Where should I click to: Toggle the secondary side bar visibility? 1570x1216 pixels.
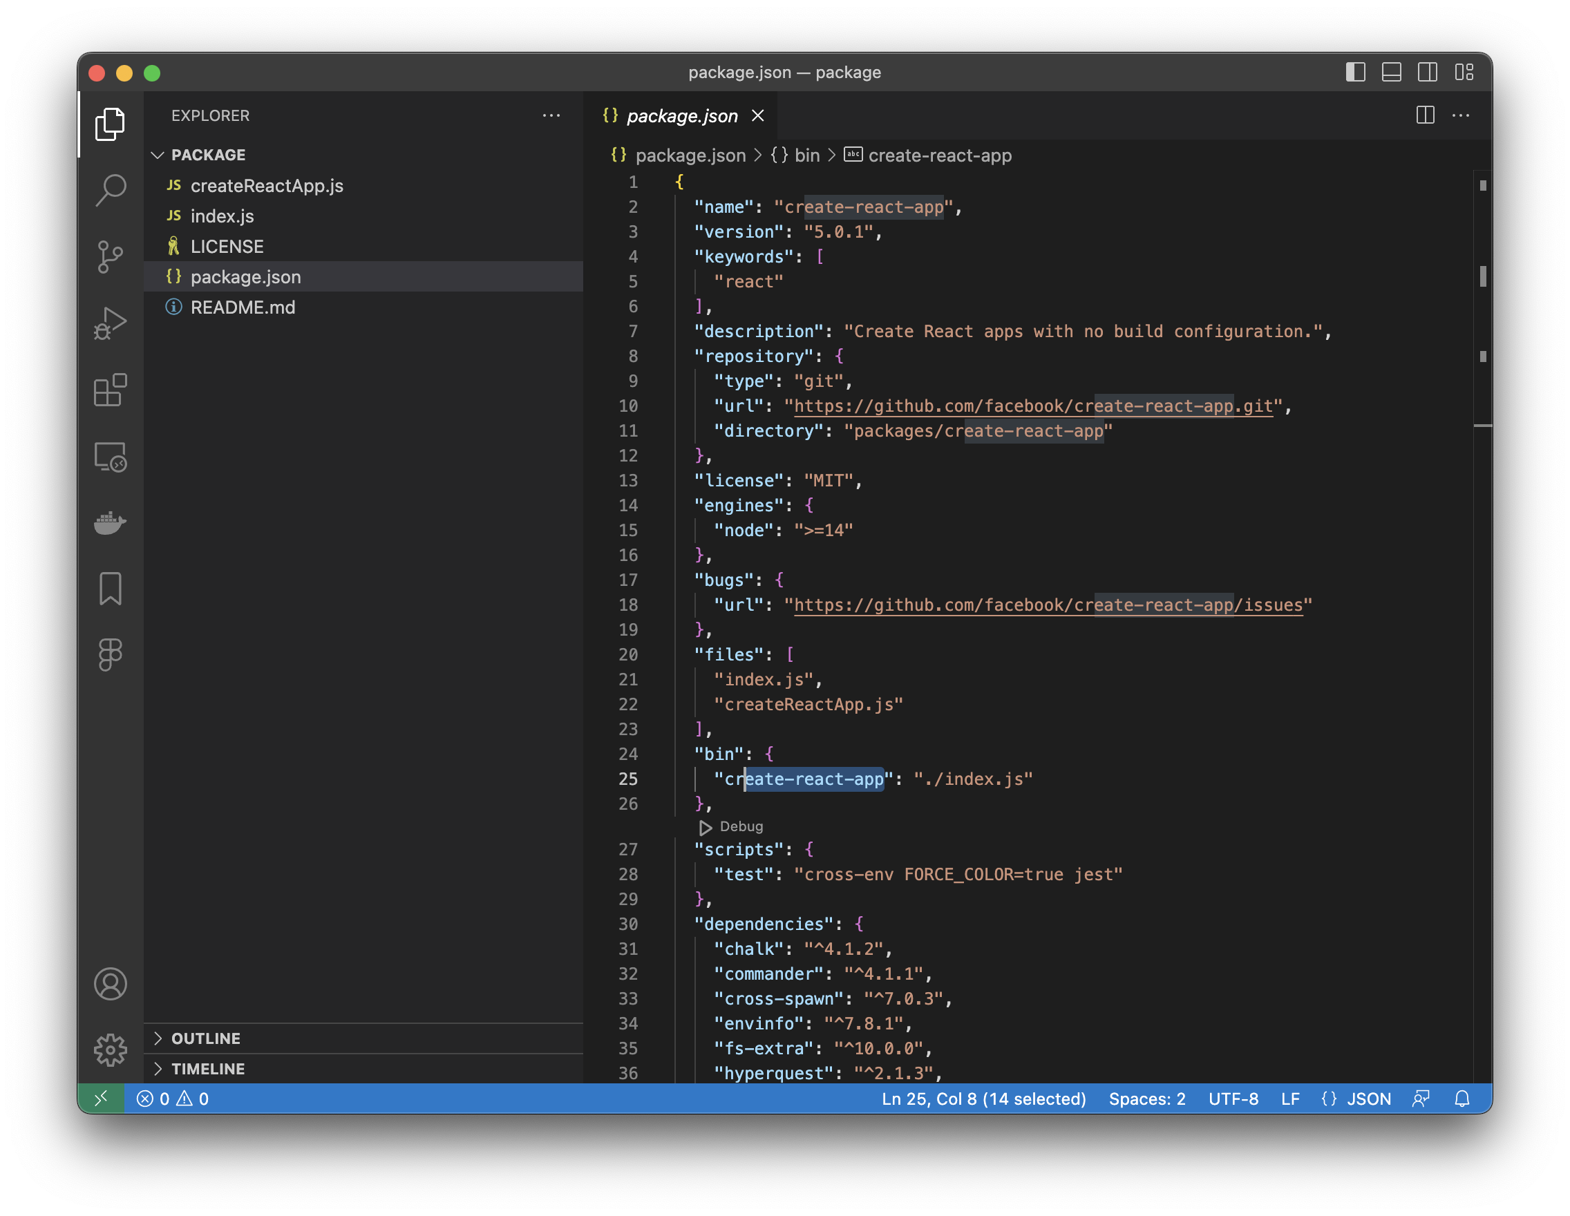coord(1427,73)
